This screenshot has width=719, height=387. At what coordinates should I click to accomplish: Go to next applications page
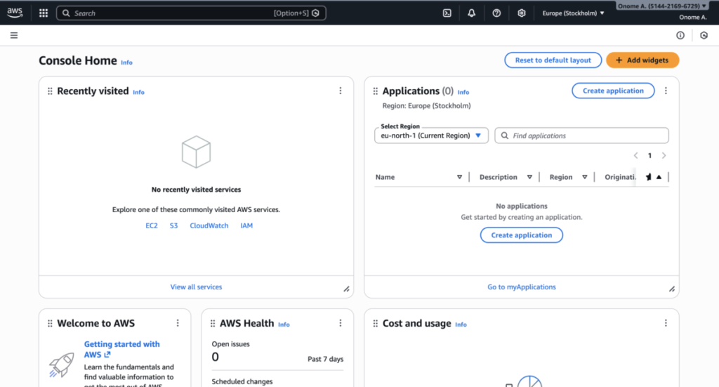664,156
